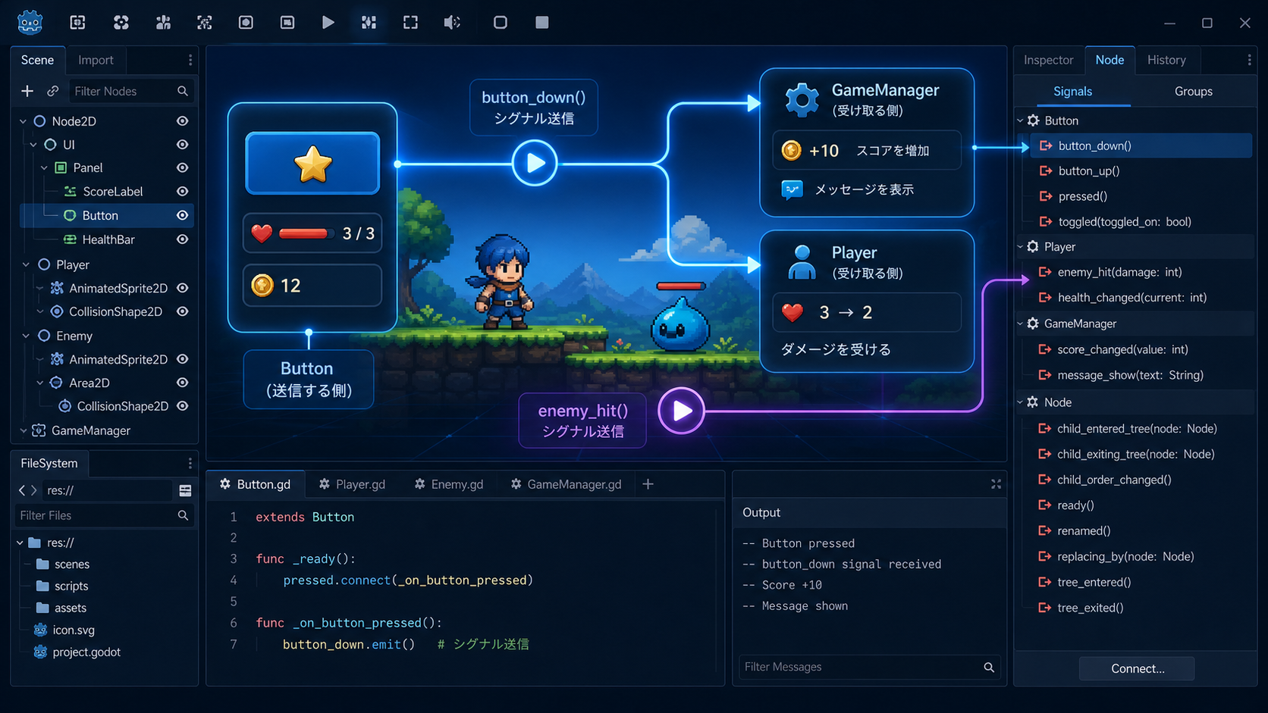The height and width of the screenshot is (713, 1268).
Task: Collapse the UI node branch
Action: click(x=33, y=145)
